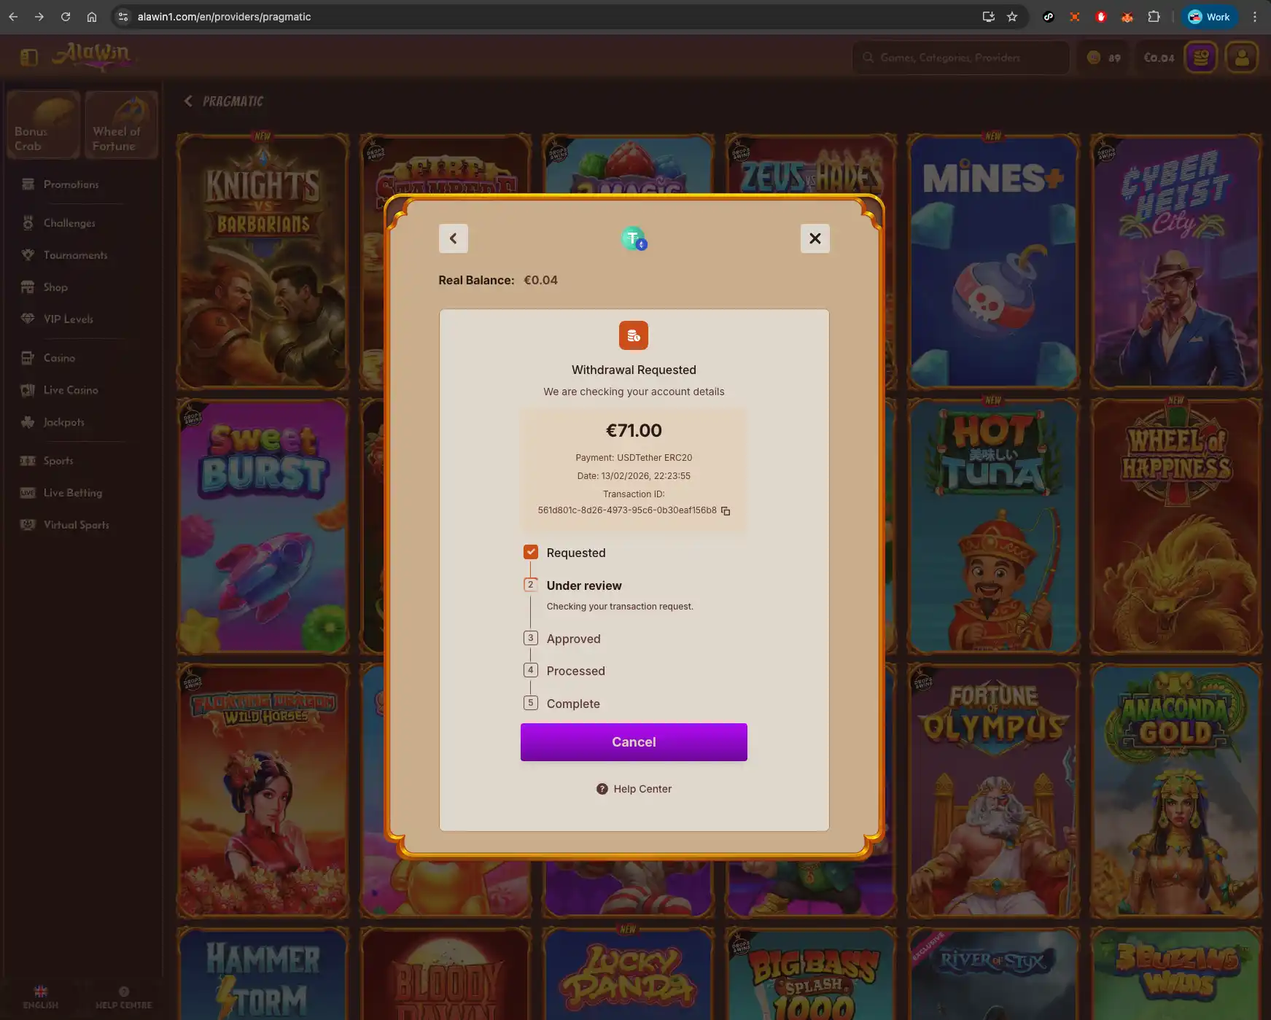This screenshot has width=1271, height=1020.
Task: Open the Bonus Crab tile
Action: pyautogui.click(x=43, y=125)
